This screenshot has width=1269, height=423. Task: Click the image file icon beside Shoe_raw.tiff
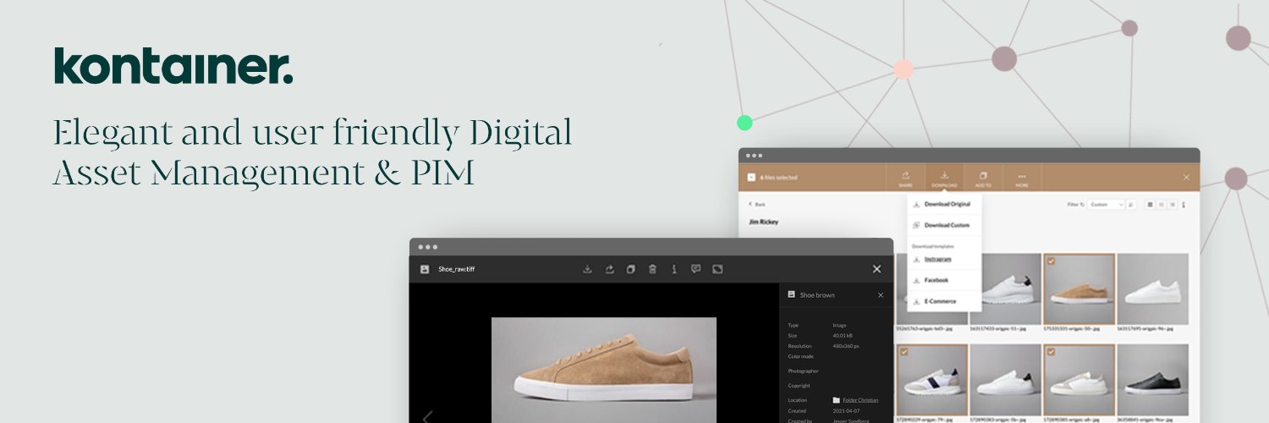coord(425,269)
